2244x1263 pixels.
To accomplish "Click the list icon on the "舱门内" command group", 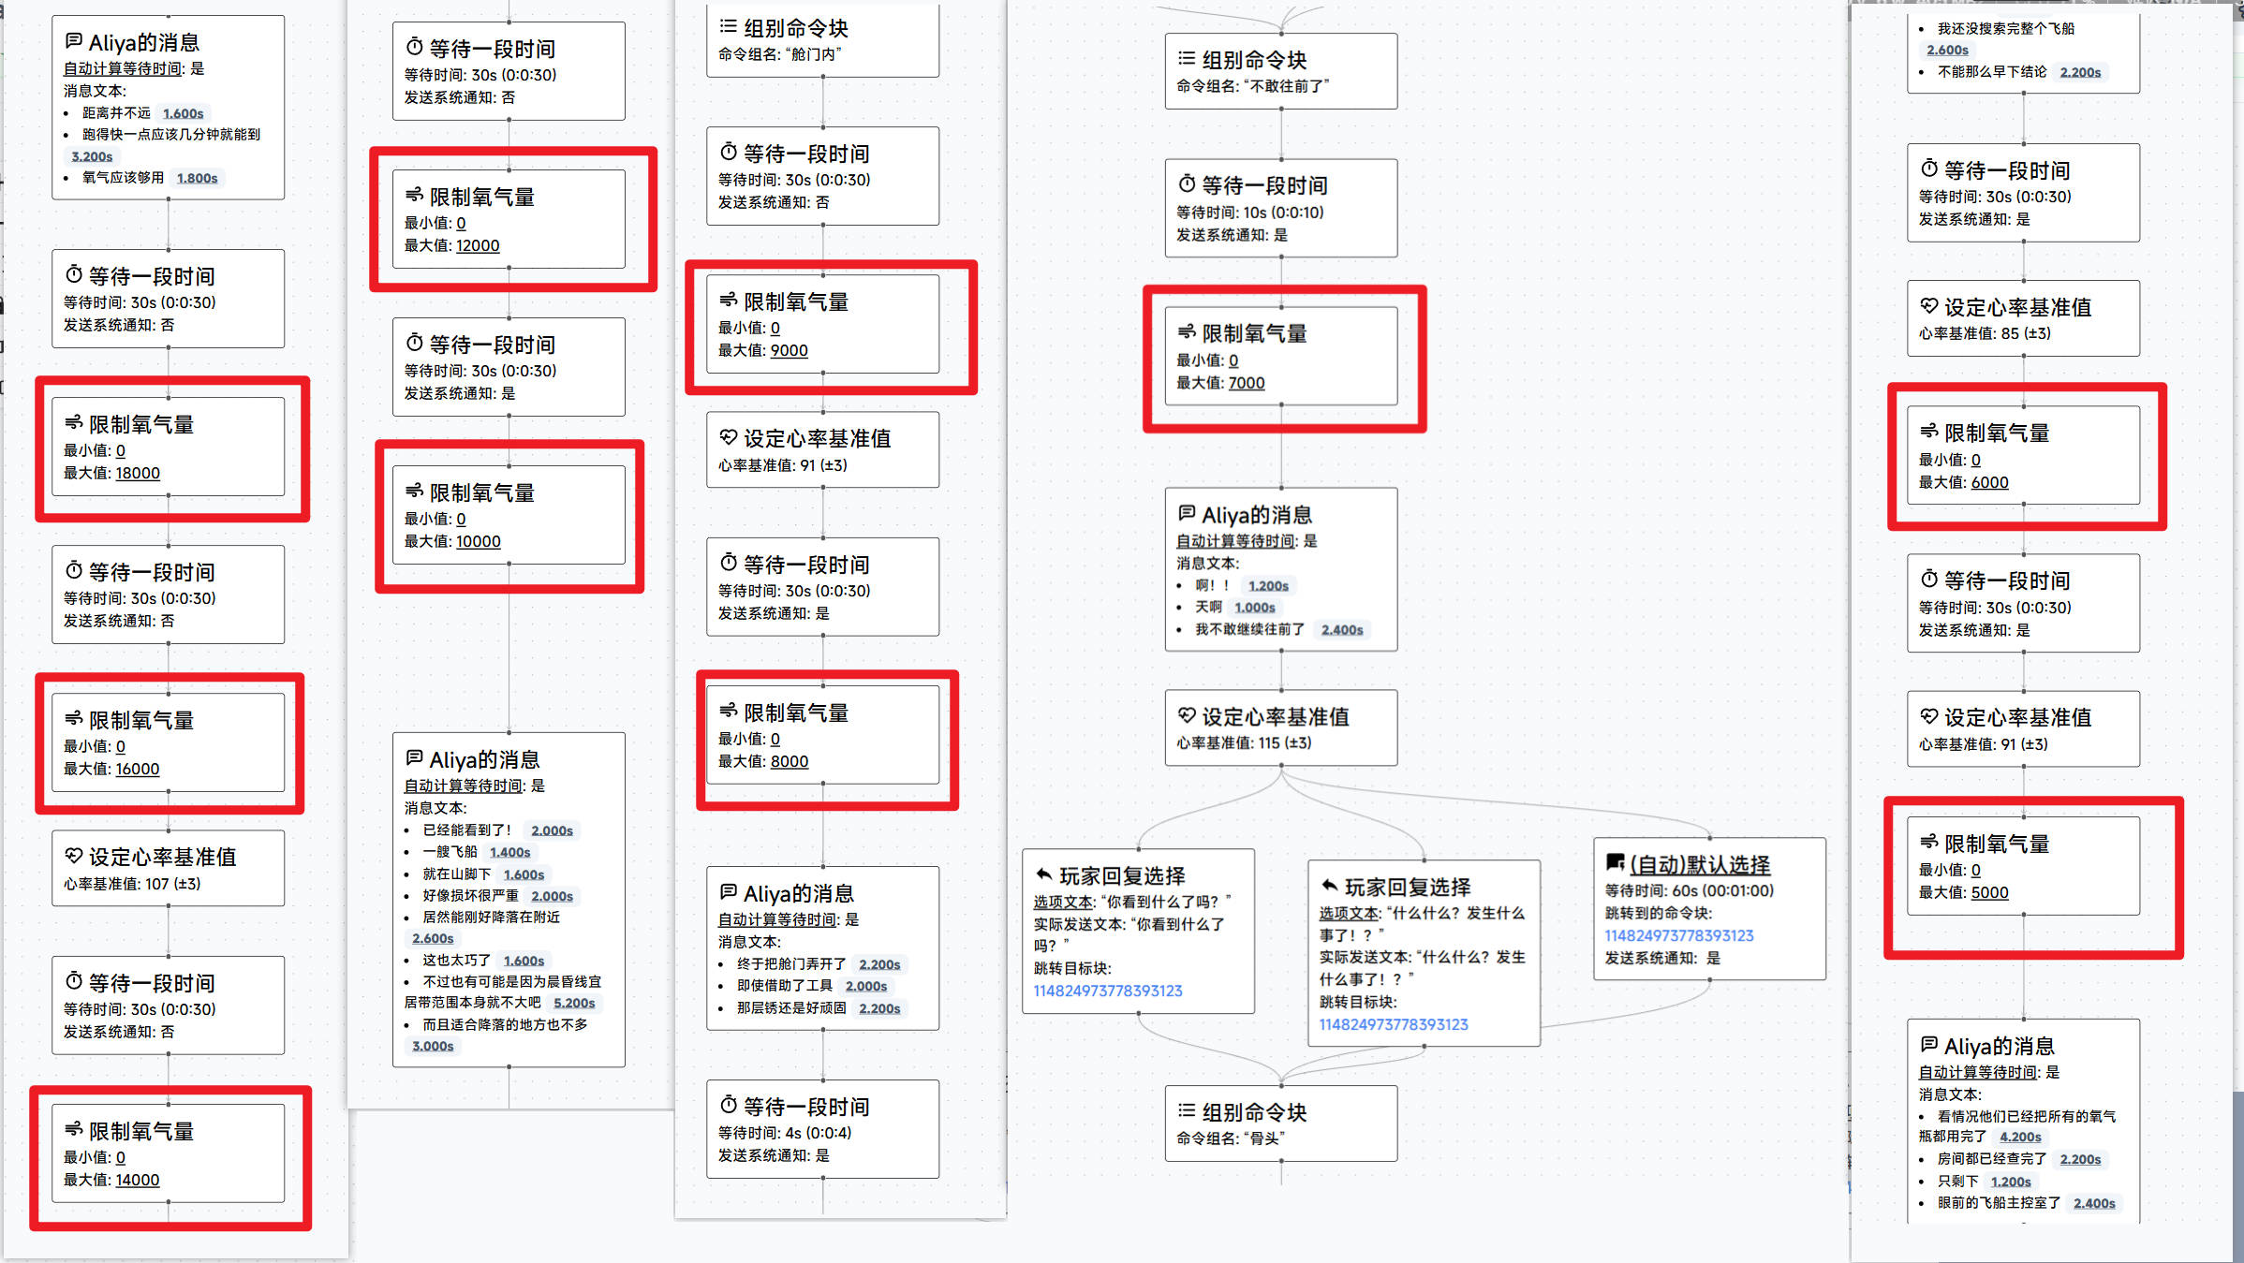I will coord(728,26).
